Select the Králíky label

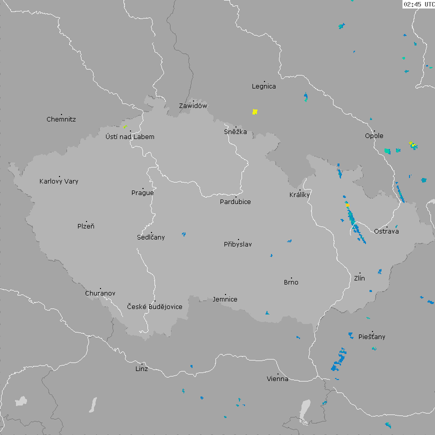pyautogui.click(x=299, y=195)
